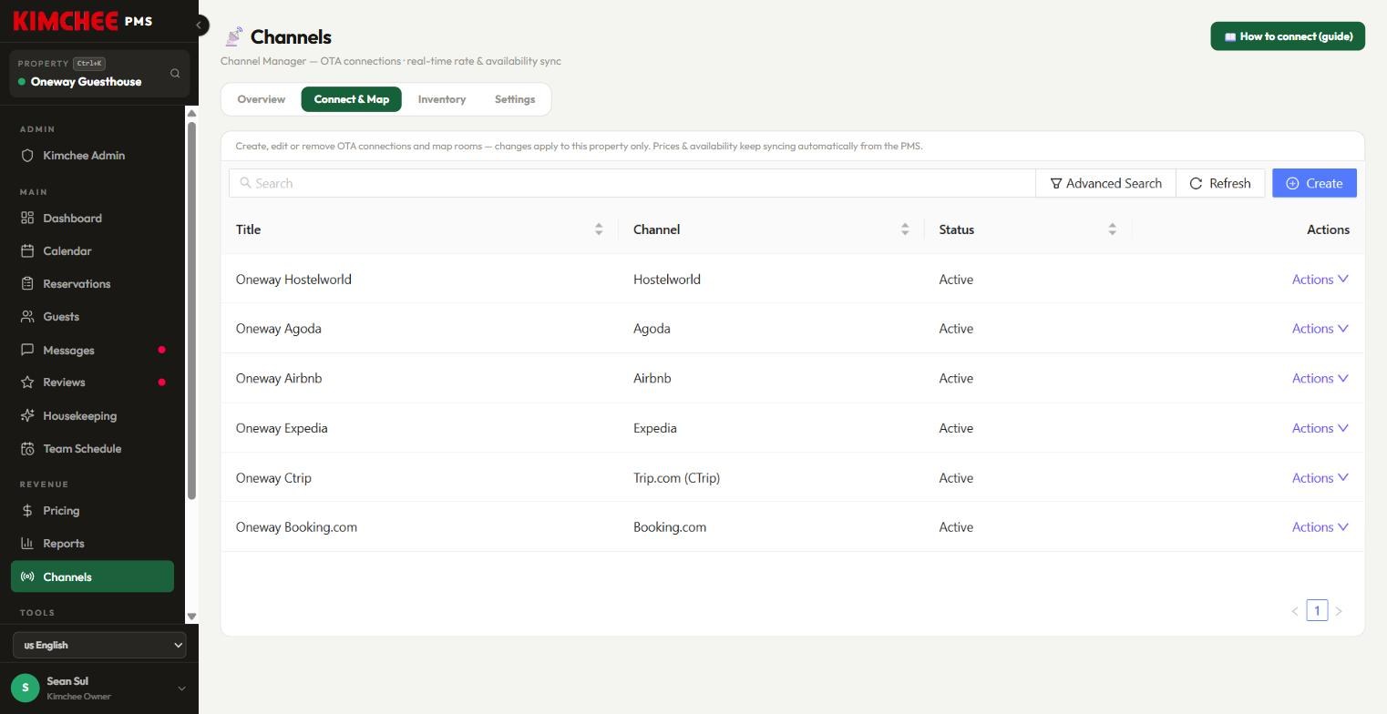
Task: Click the Trip.com (CTrip) channel cell
Action: [676, 478]
